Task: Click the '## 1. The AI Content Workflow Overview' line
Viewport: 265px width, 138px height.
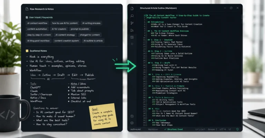Action: click(168, 31)
